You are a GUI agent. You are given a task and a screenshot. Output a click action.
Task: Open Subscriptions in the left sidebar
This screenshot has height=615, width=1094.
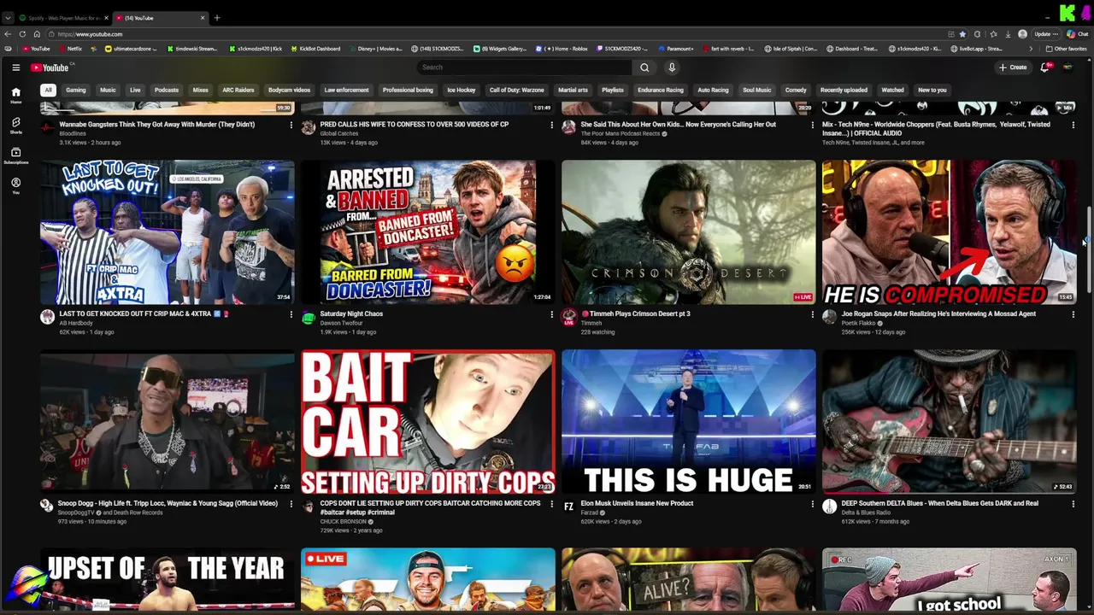click(15, 155)
